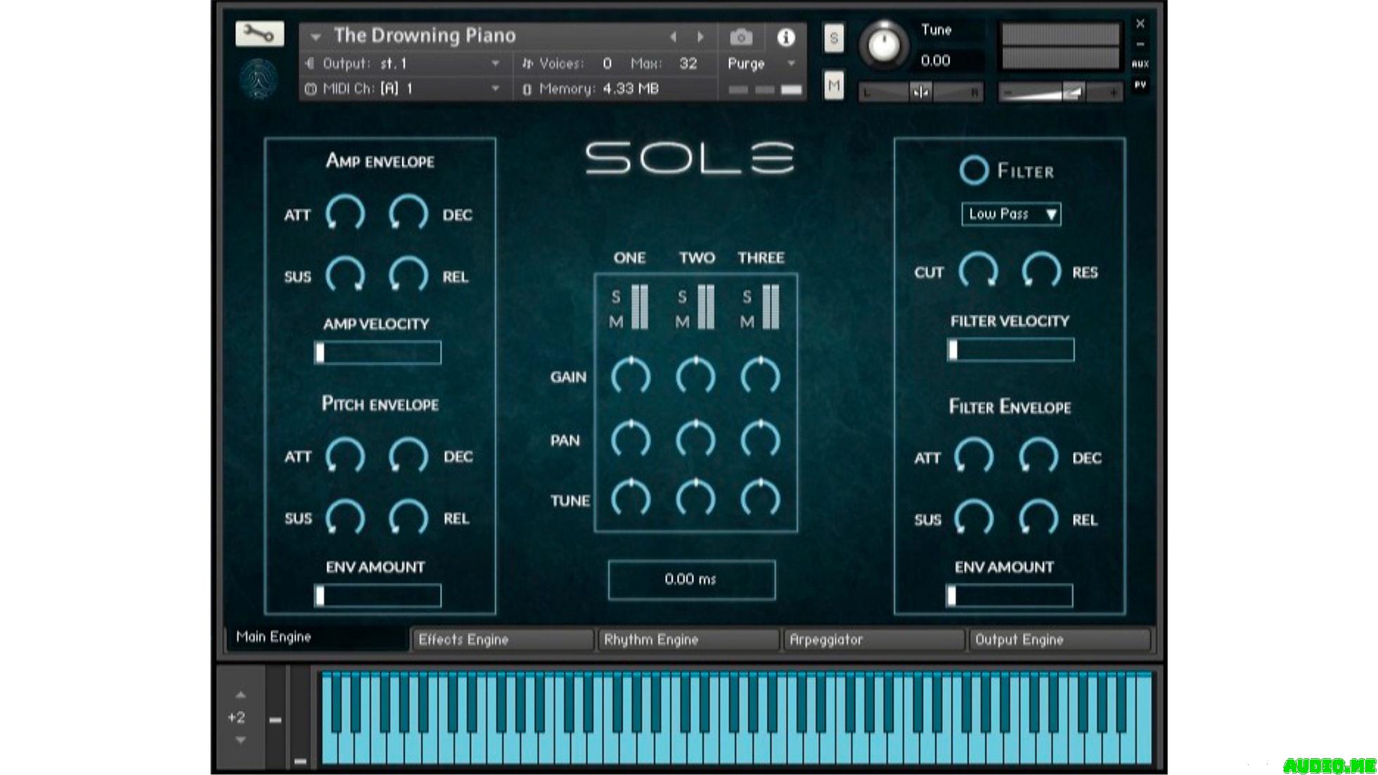
Task: Open the Low Pass filter type dropdown
Action: (1011, 214)
